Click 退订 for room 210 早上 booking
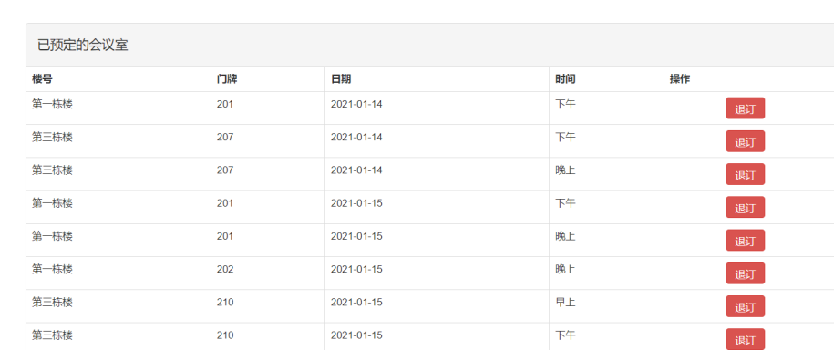 pos(745,306)
